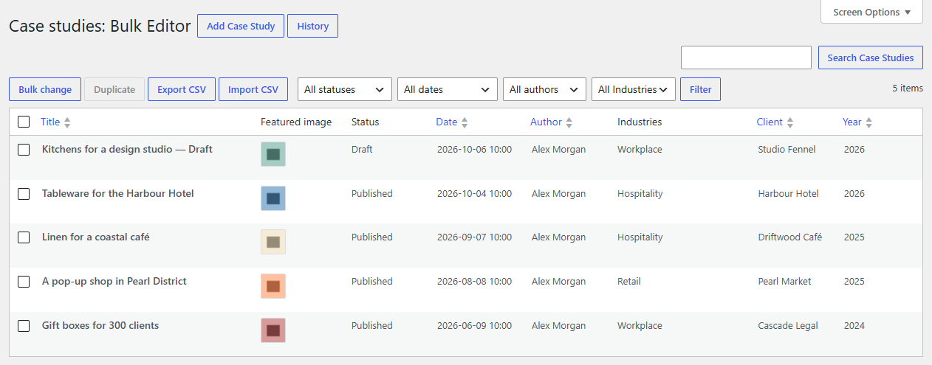This screenshot has height=365, width=932.
Task: Open the History view
Action: click(x=312, y=26)
